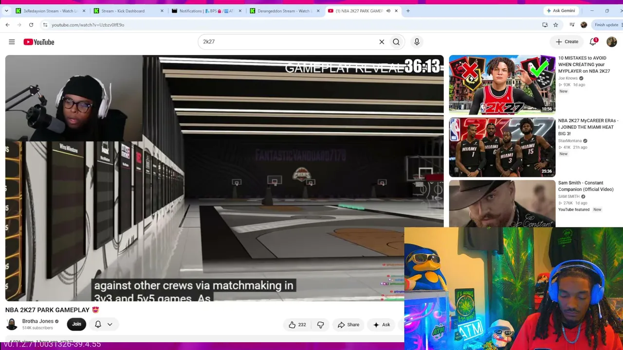
Task: Go to the YouTube home logo
Action: point(39,42)
